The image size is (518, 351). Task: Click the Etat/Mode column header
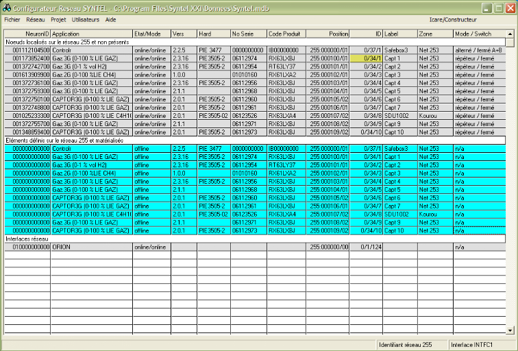tap(151, 33)
